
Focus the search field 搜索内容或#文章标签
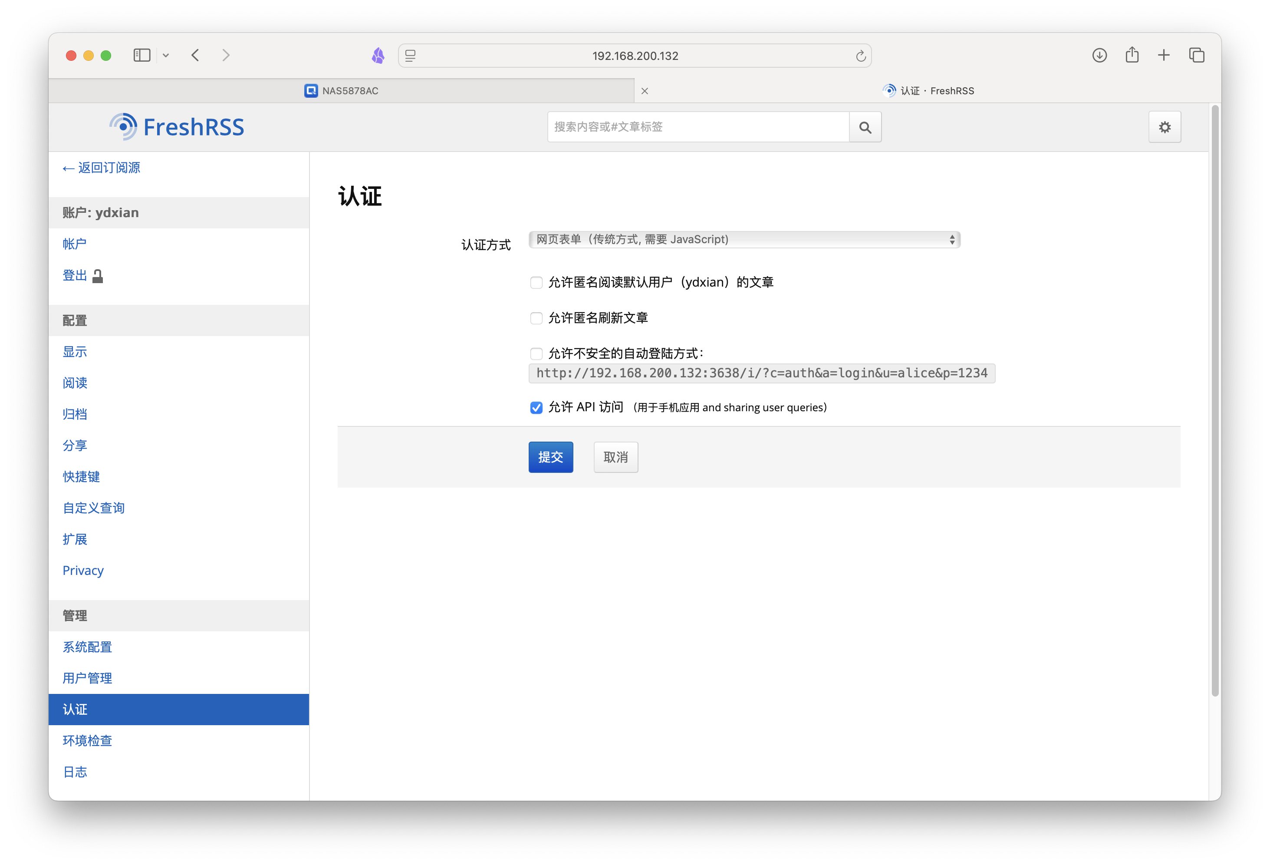coord(698,127)
